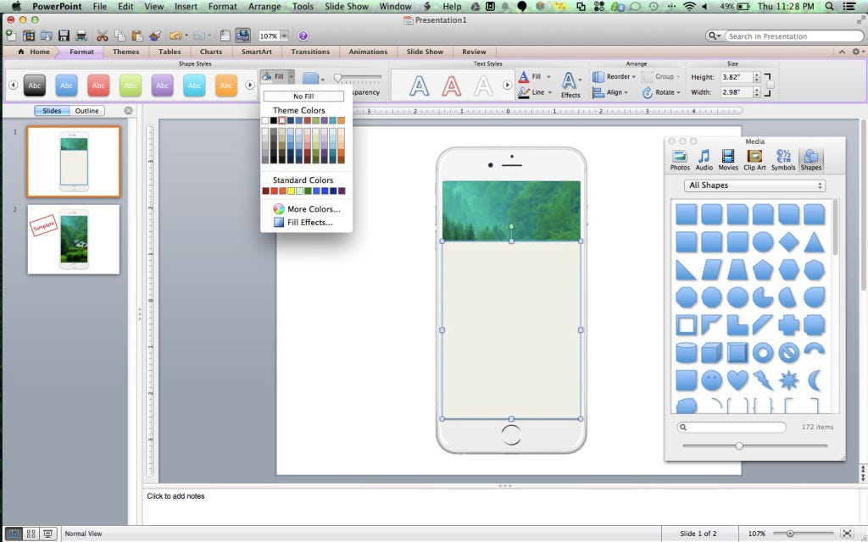Open the zoom 107% dropdown in toolbar

click(284, 36)
